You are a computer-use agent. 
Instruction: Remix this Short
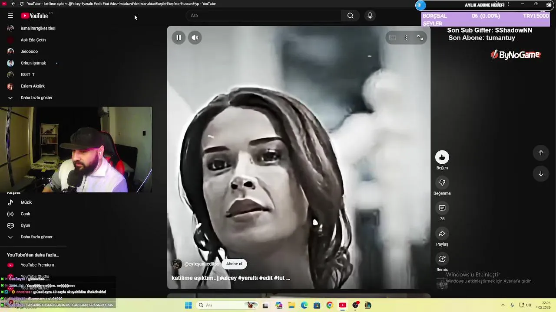click(x=442, y=259)
